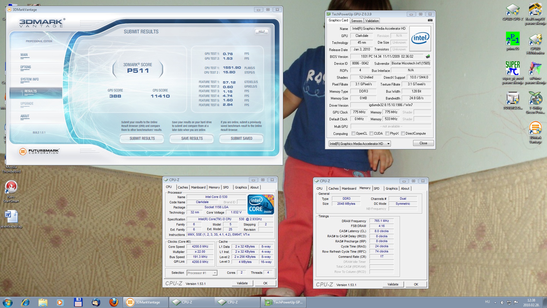Toggle DirectCompute checkbox in GPU-Z
This screenshot has height=308, width=547.
point(403,133)
